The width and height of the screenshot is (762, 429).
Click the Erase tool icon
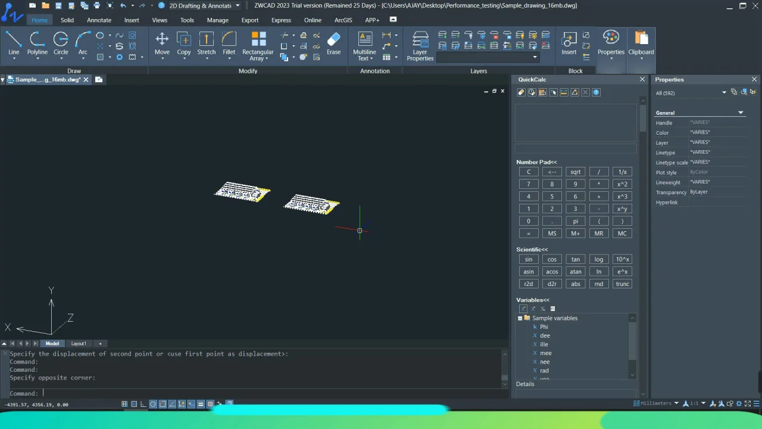[333, 43]
